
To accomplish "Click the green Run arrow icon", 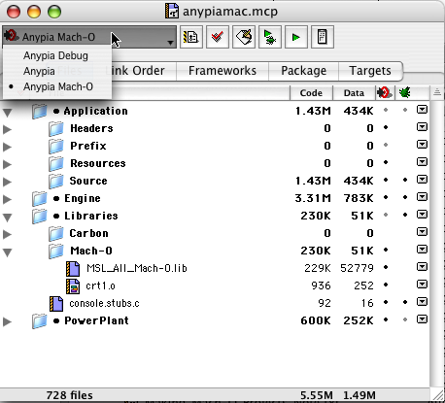I will click(296, 37).
